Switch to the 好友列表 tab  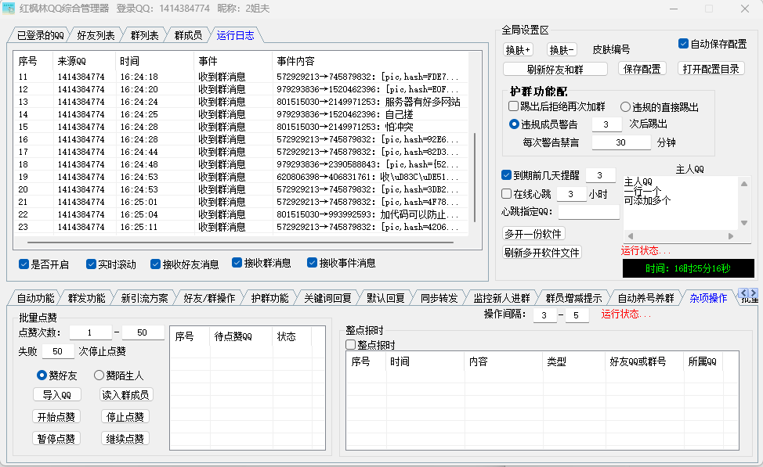96,35
